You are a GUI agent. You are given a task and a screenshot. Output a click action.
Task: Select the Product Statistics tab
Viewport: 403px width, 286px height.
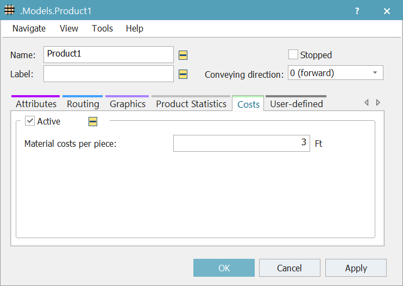coord(191,104)
